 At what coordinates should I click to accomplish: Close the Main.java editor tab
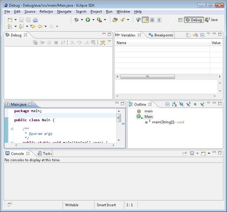tap(30, 104)
